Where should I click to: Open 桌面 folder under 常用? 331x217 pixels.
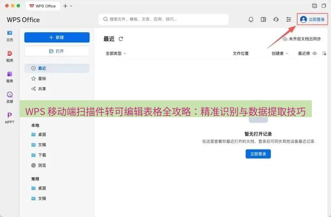pyautogui.click(x=39, y=188)
